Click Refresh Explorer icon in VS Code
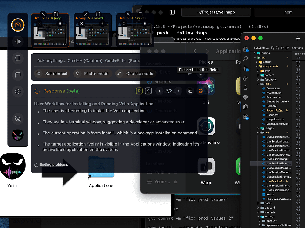The height and width of the screenshot is (228, 305). click(x=282, y=48)
